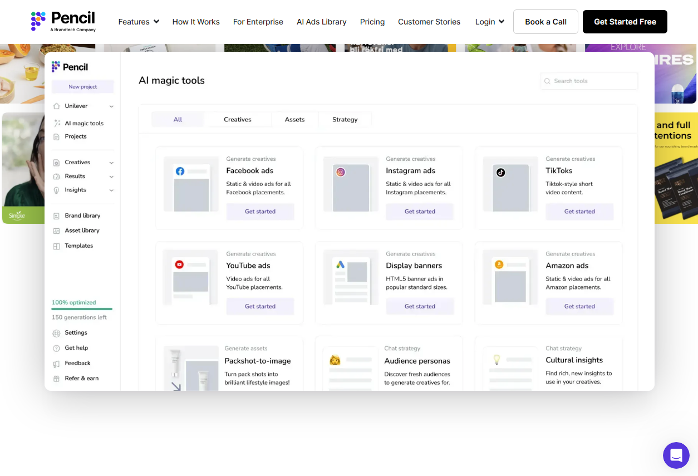The image size is (698, 476).
Task: Click the search magnifier icon in Search tools
Action: tap(547, 81)
